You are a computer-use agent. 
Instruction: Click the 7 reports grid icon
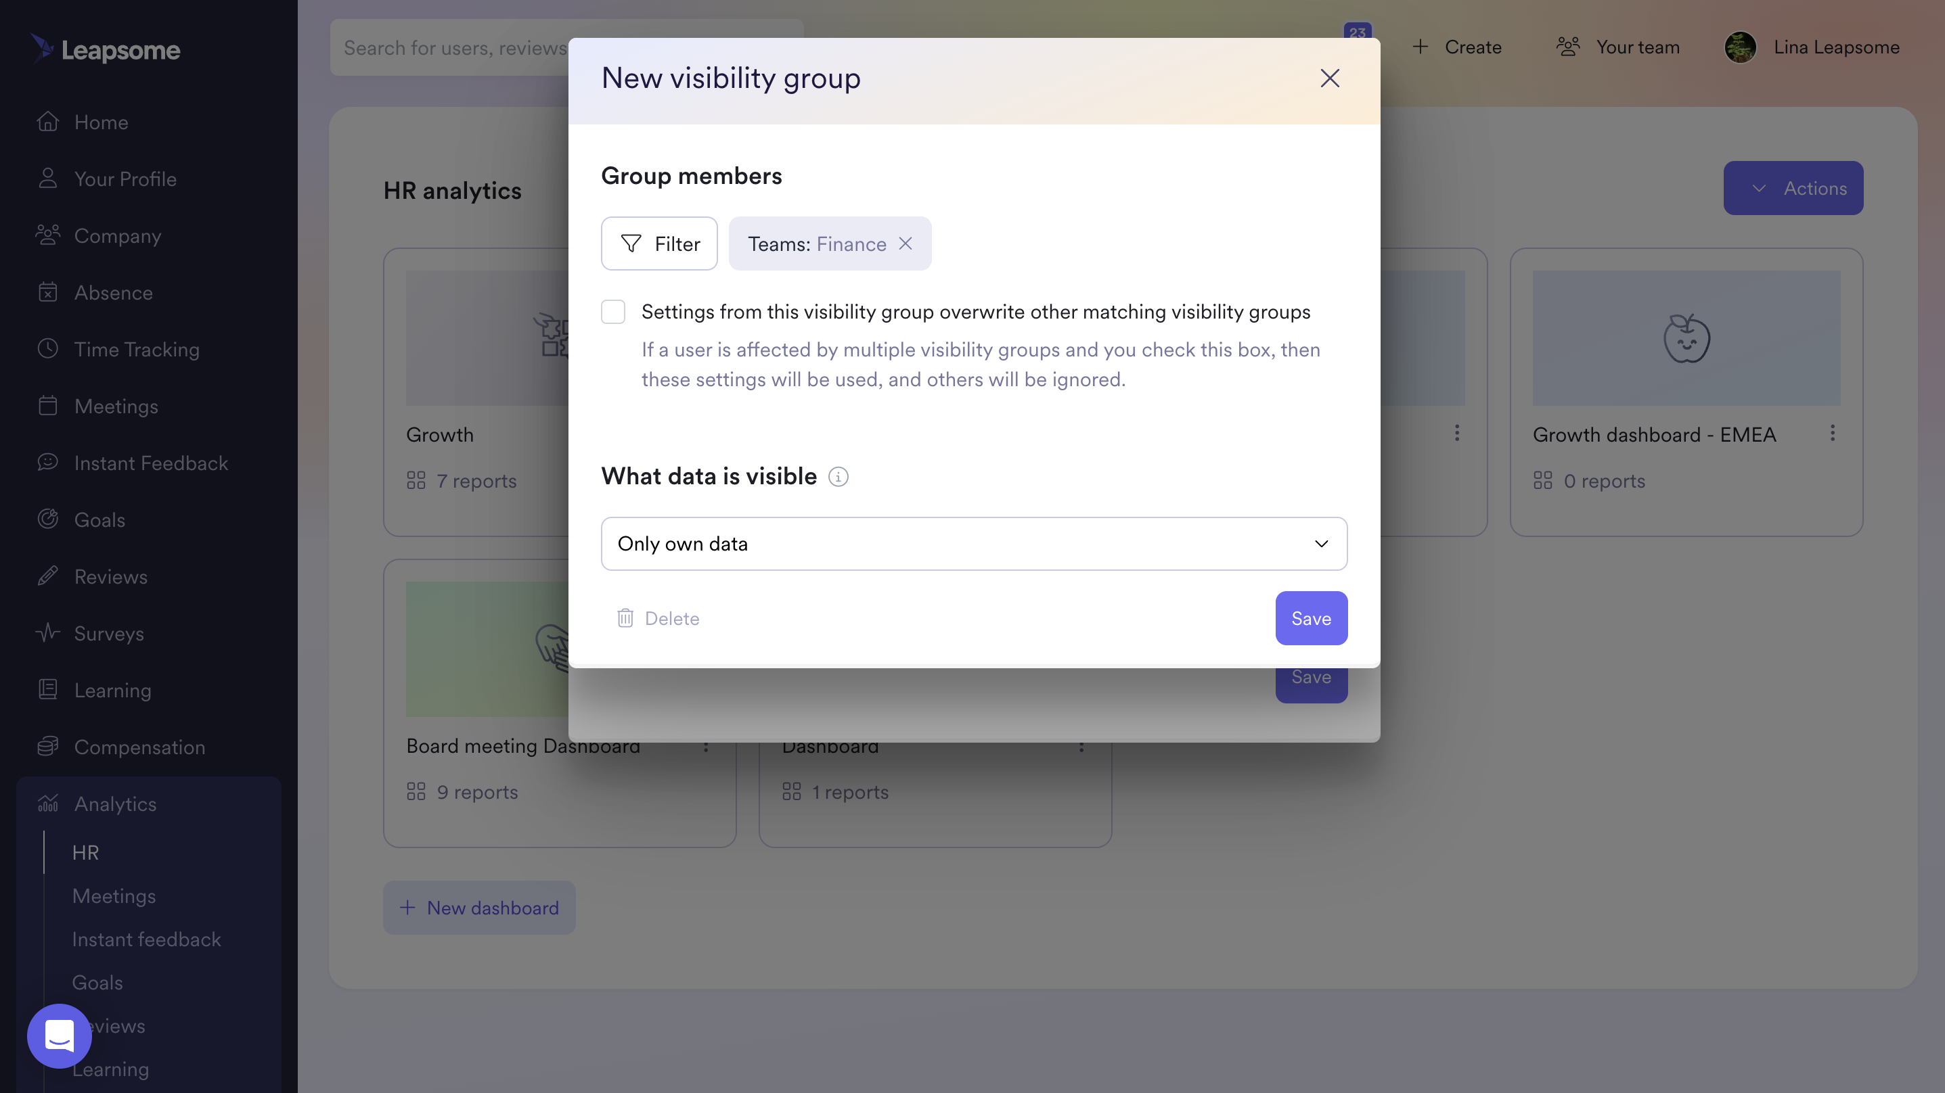(x=416, y=480)
